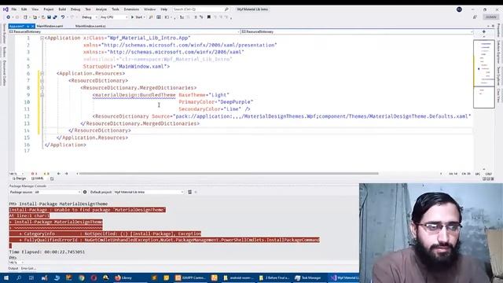Close the App.xaml tab
Screen dimensions: 503x283
(x=33, y=26)
